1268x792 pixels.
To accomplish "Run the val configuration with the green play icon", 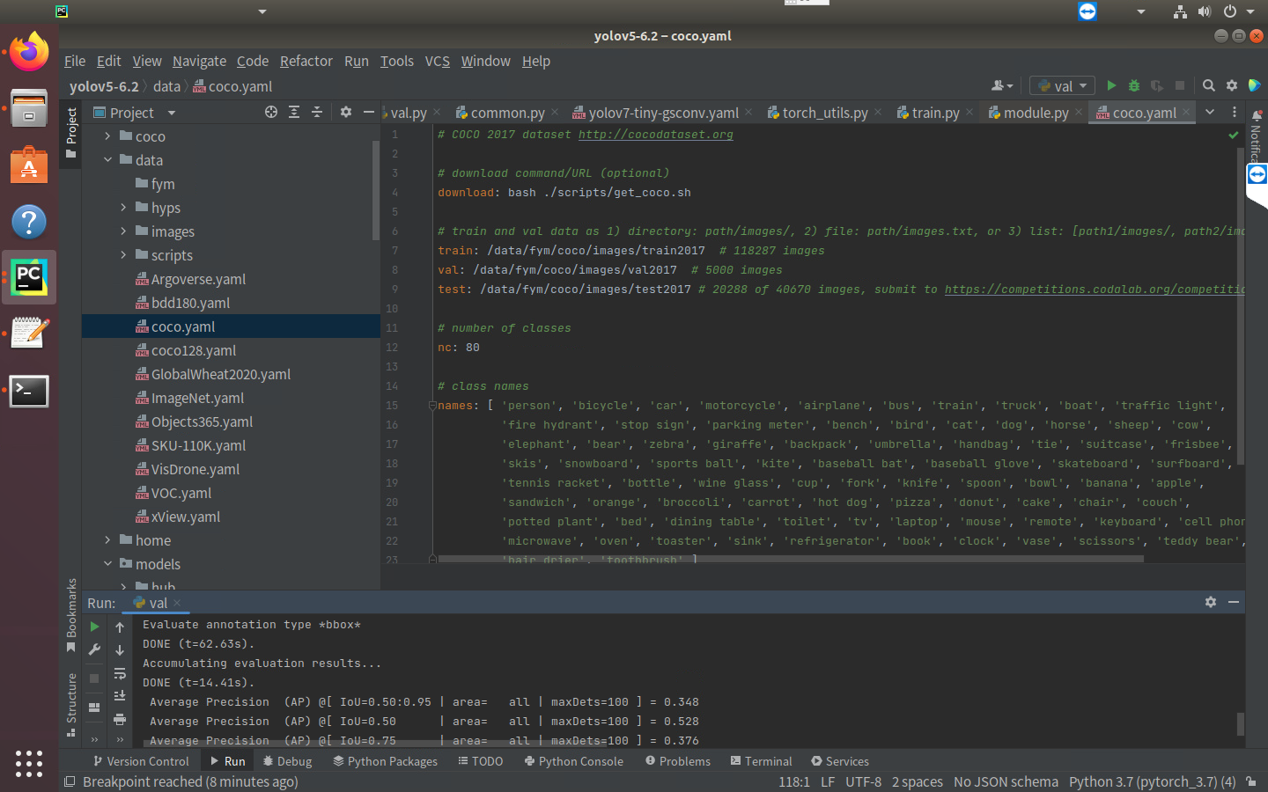I will tap(1111, 85).
